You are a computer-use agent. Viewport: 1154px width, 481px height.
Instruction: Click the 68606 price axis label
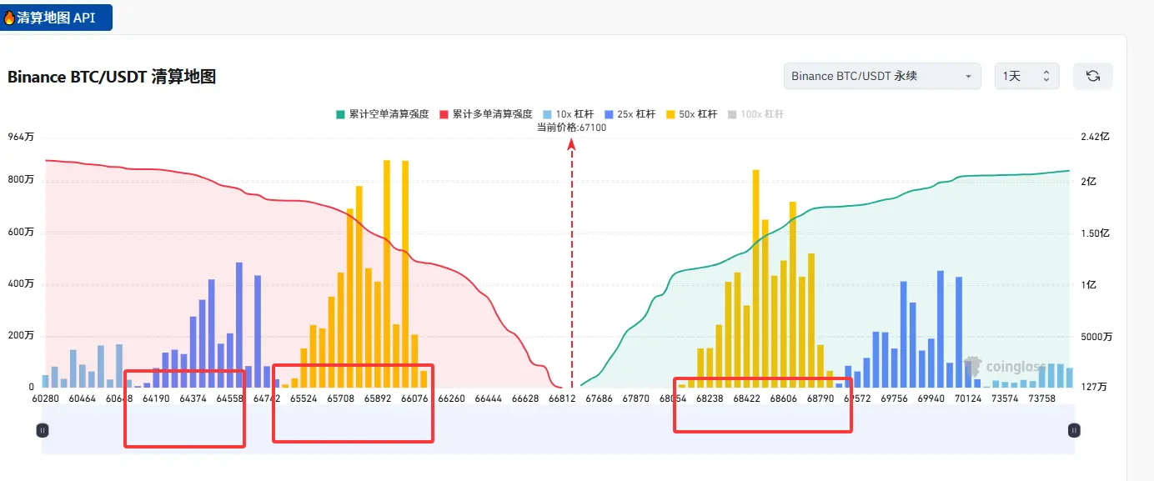pos(783,399)
